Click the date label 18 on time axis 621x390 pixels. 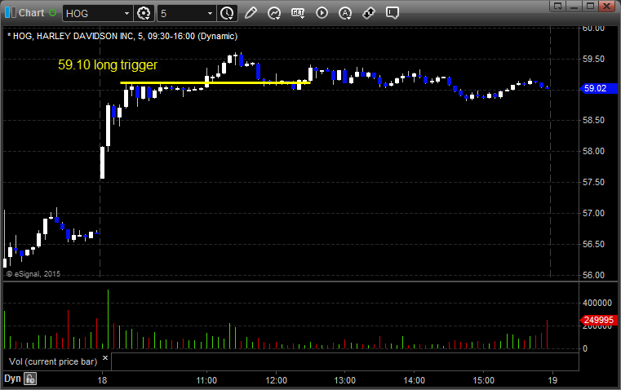tap(102, 380)
